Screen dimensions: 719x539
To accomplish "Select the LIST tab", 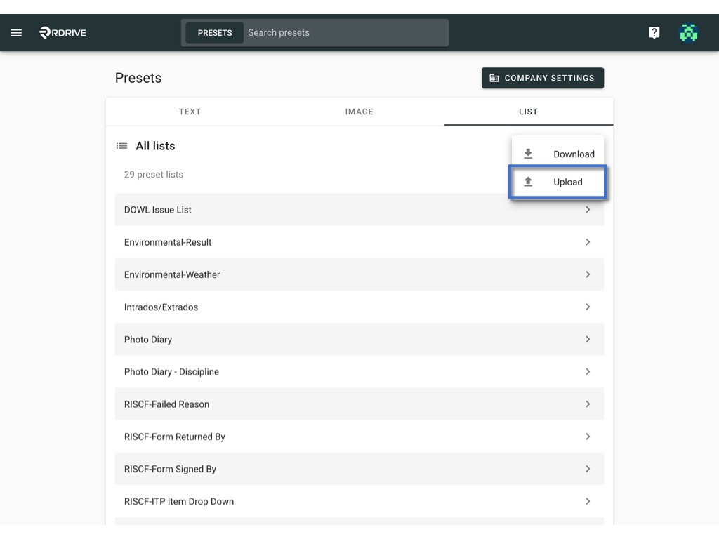I will click(x=528, y=112).
